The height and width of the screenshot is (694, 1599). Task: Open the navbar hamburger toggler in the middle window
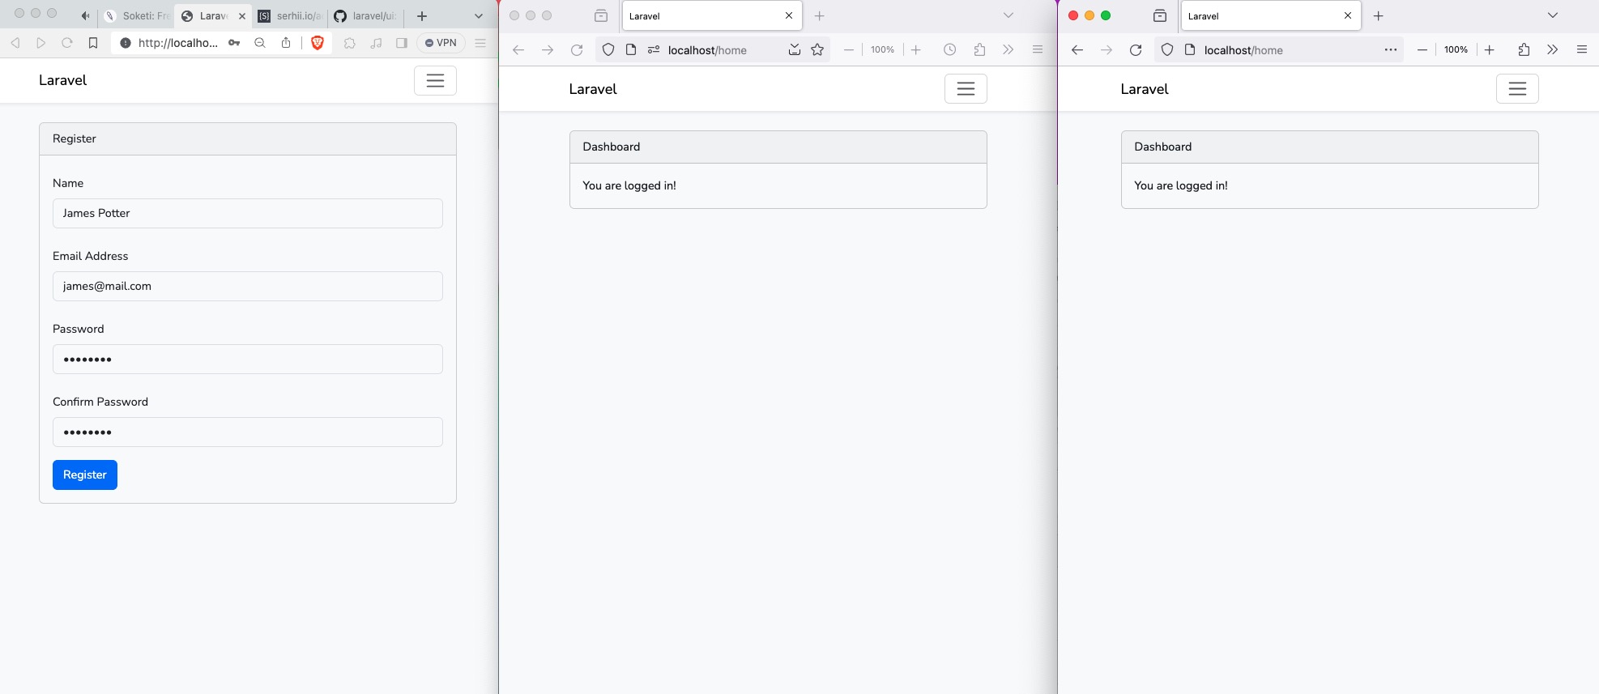[966, 89]
